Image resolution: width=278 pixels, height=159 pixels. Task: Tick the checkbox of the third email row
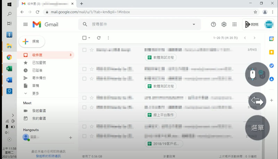pos(84,78)
